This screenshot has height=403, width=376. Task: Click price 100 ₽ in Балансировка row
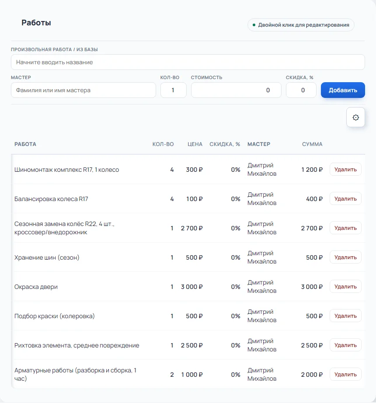coord(194,199)
